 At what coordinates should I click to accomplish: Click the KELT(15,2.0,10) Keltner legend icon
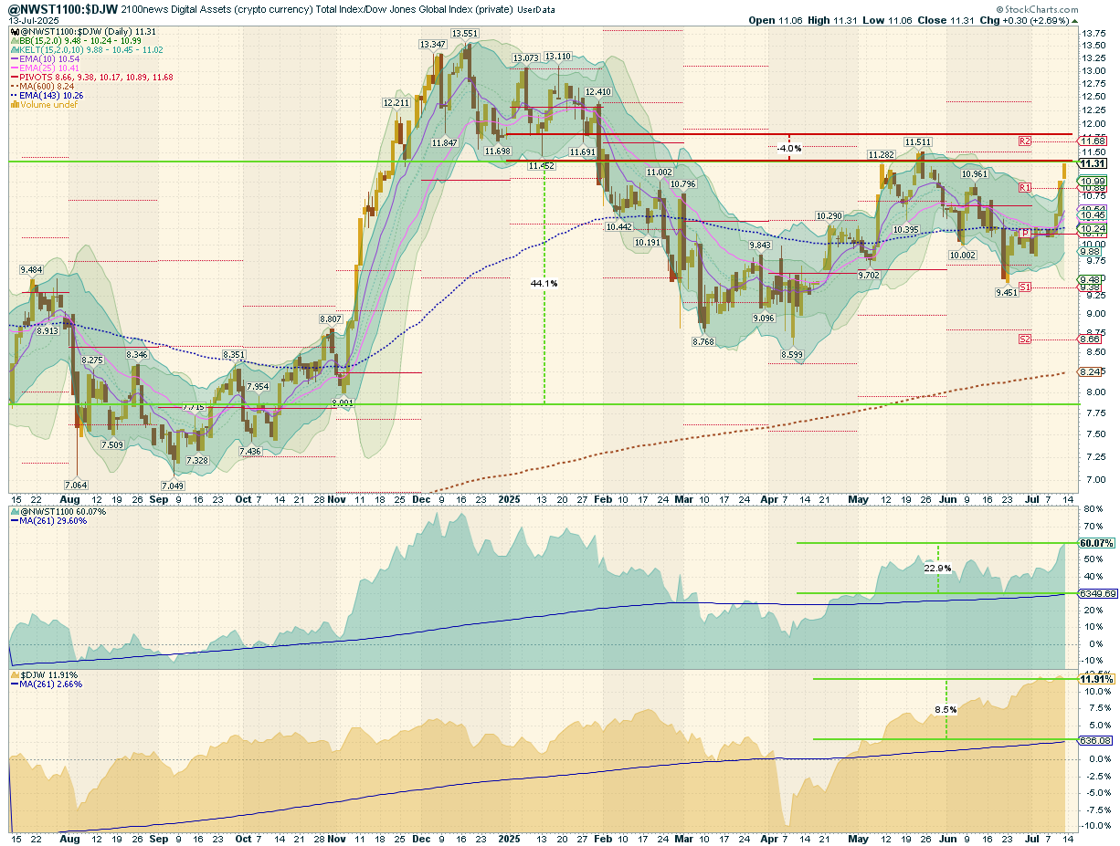(14, 49)
